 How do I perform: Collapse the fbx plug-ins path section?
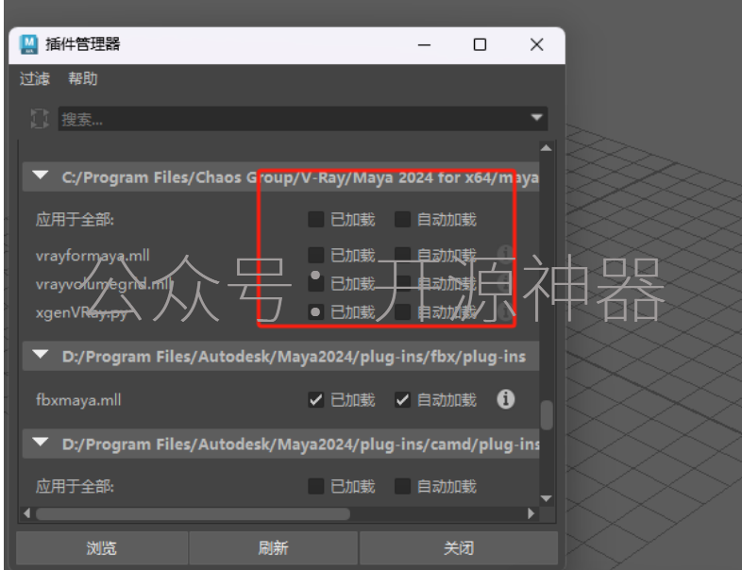click(x=41, y=355)
